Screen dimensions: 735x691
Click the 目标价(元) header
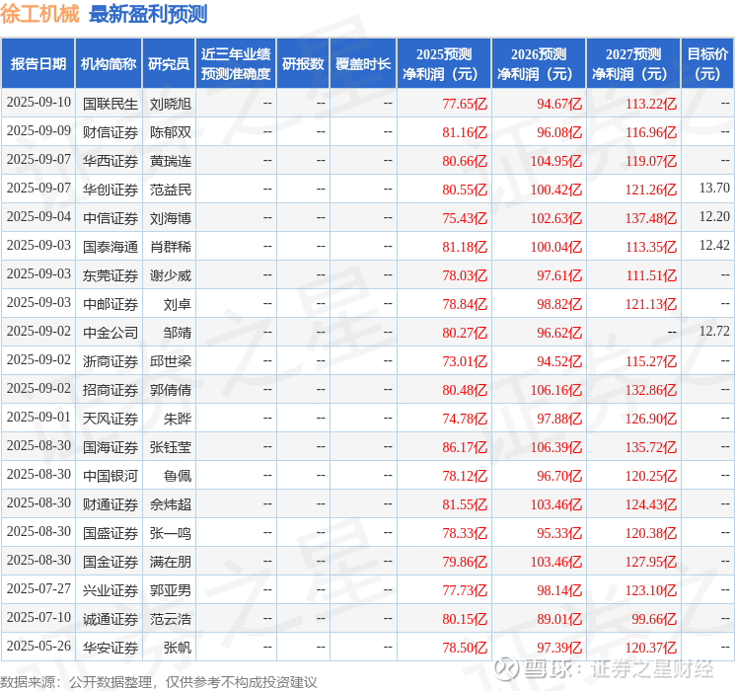(707, 64)
